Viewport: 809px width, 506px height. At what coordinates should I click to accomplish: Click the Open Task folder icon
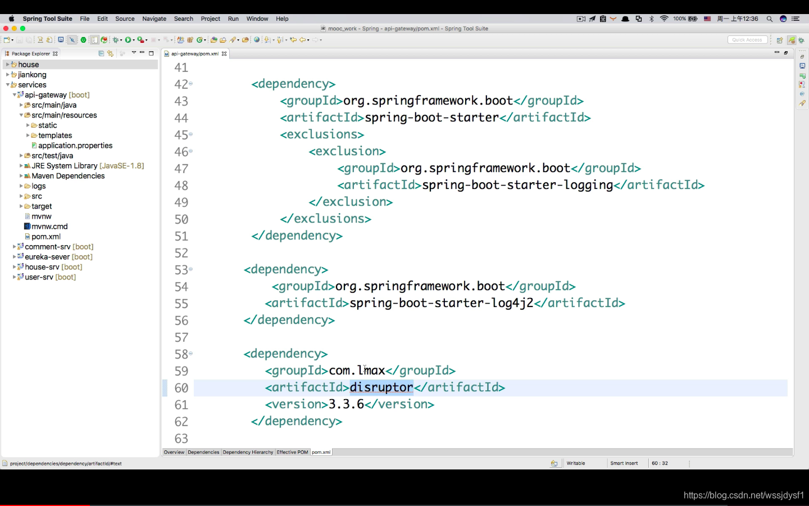click(x=222, y=40)
